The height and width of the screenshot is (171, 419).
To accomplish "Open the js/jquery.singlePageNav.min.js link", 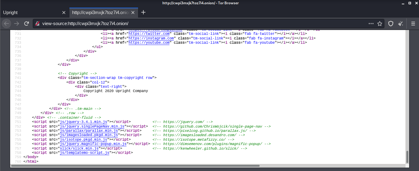I will (92, 126).
